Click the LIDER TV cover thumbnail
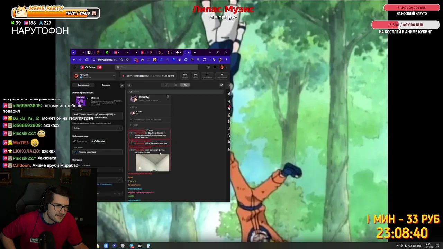 point(81,101)
